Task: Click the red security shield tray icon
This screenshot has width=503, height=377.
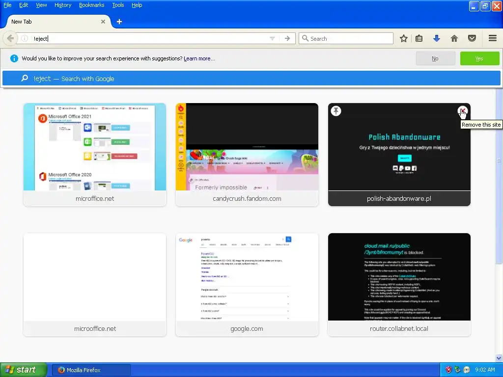Action: click(x=449, y=370)
